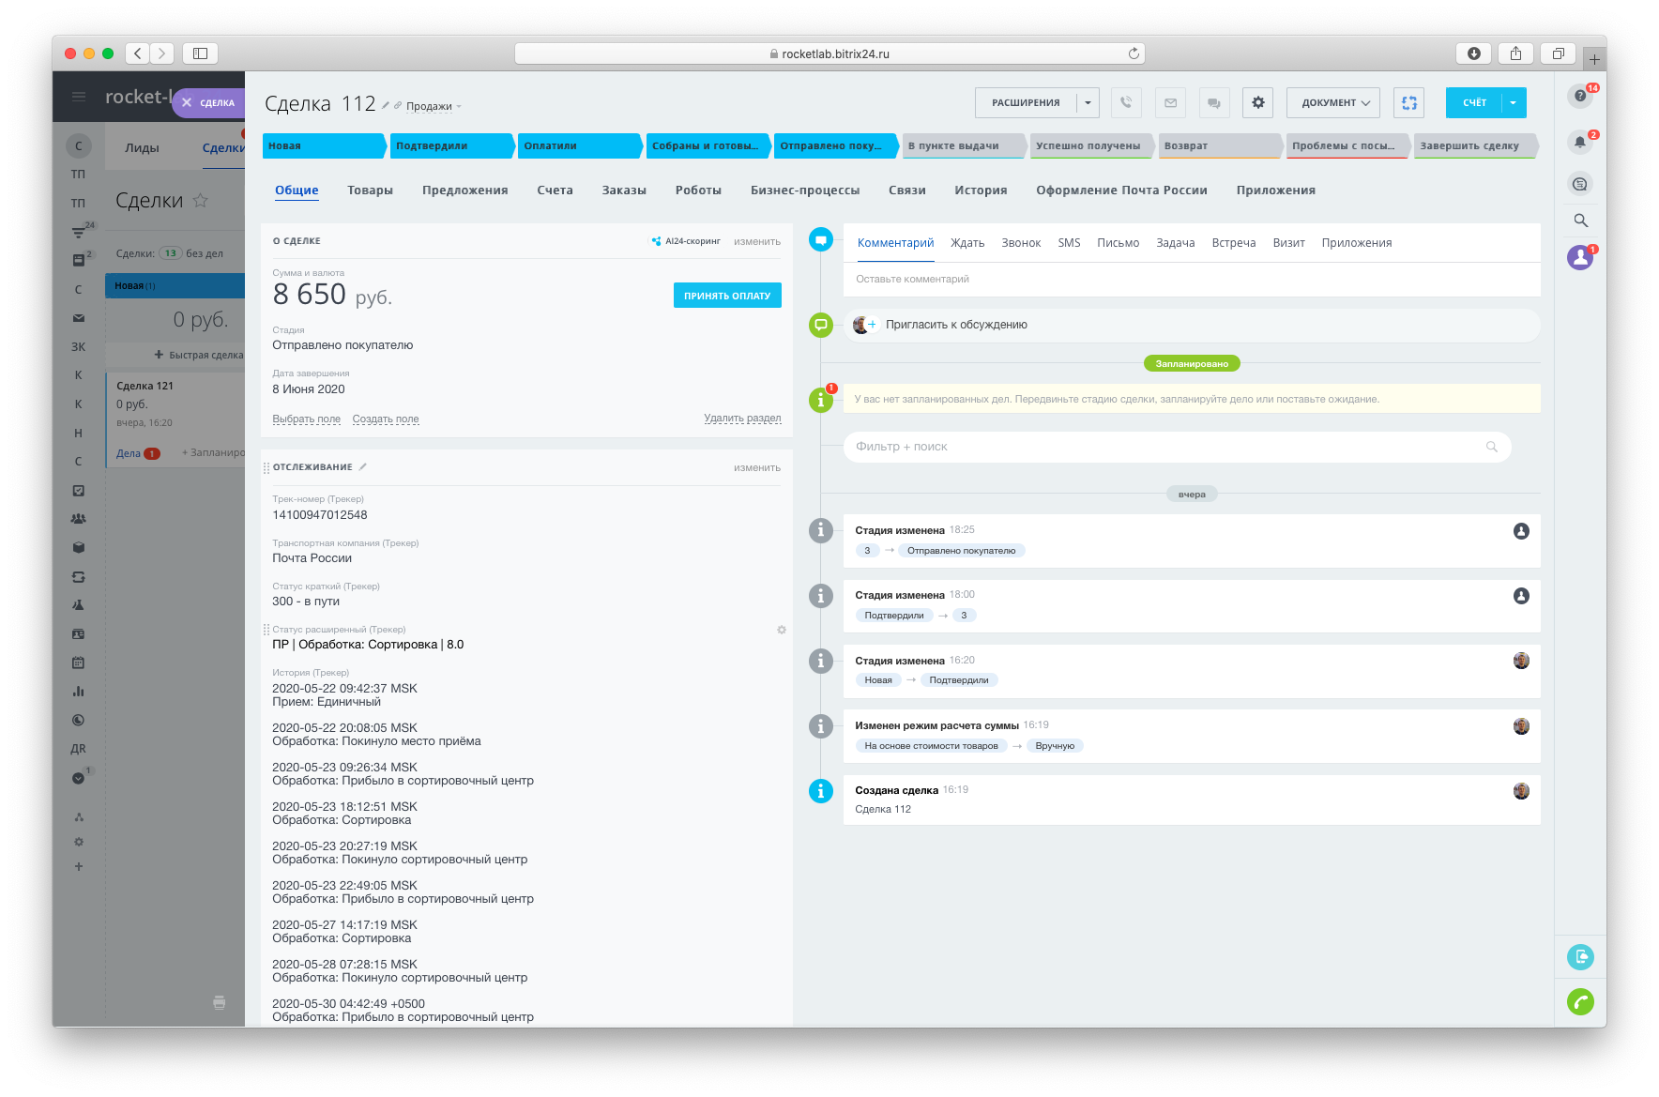Select the Письмо activity tab
Screen dimensions: 1659x1097
pos(1118,243)
